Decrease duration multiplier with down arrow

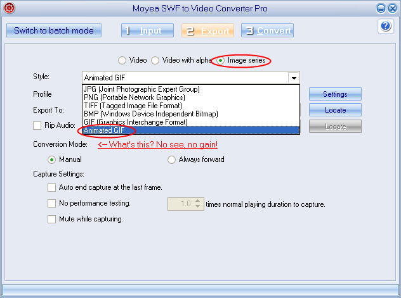point(197,207)
